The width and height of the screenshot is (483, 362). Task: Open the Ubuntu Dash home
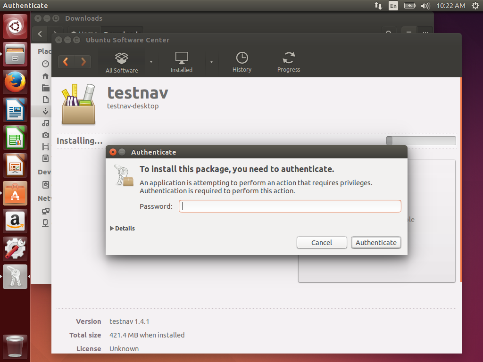pyautogui.click(x=16, y=27)
